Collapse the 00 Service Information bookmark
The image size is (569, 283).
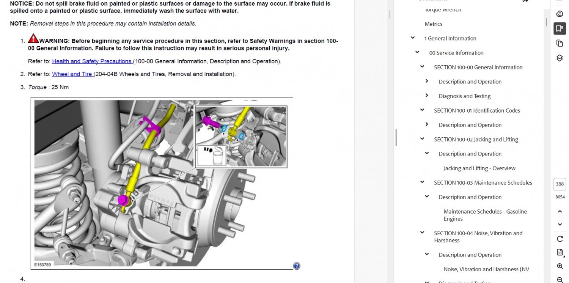(417, 52)
